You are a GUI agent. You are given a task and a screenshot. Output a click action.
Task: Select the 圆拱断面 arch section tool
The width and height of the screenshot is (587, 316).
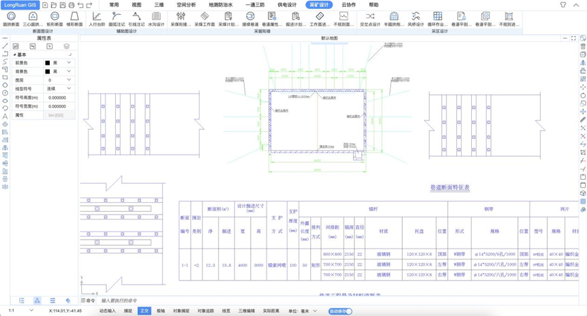click(x=11, y=18)
